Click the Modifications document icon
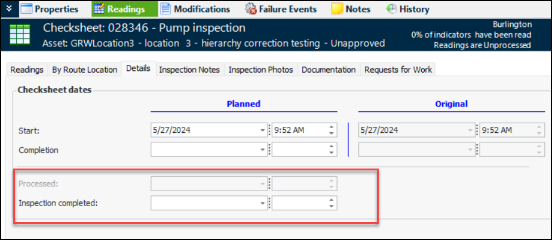Screen dimensions: 552x240 [165, 9]
